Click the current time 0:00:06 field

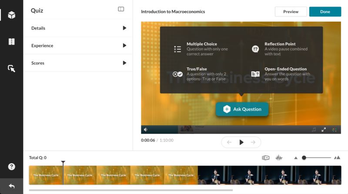pos(148,140)
